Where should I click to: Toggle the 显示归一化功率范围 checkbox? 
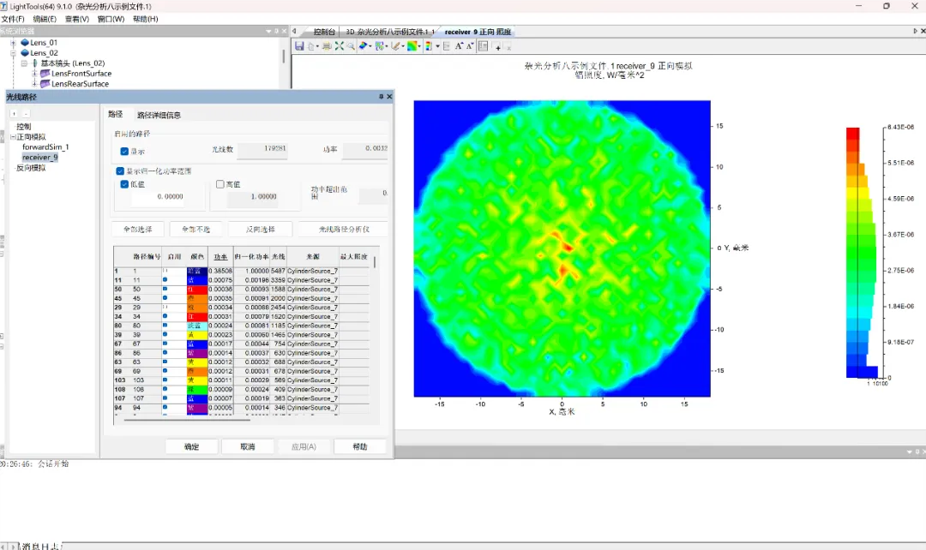[120, 171]
